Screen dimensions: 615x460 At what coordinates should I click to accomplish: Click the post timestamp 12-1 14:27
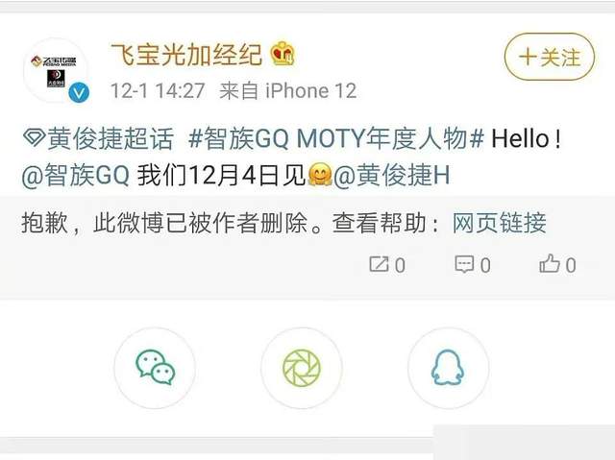click(x=158, y=91)
